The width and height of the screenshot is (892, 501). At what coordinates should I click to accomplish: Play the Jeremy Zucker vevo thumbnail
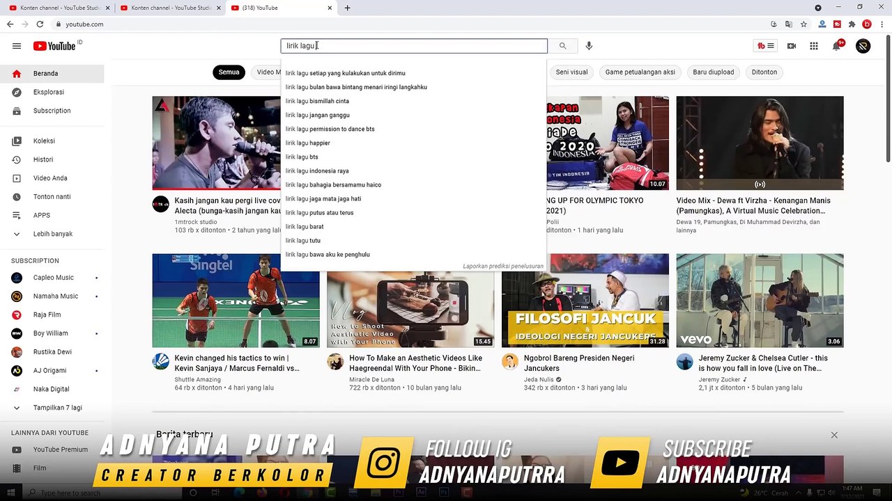[x=760, y=301]
